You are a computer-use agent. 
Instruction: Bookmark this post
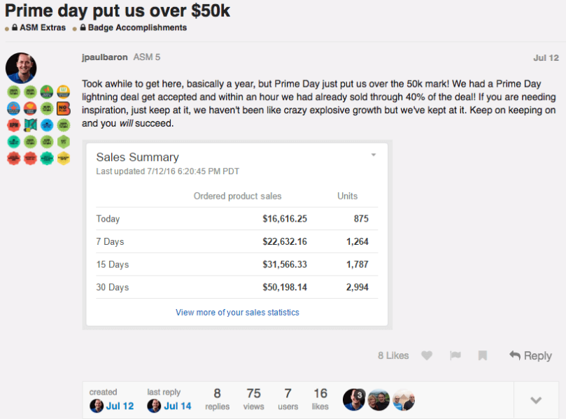pos(483,355)
